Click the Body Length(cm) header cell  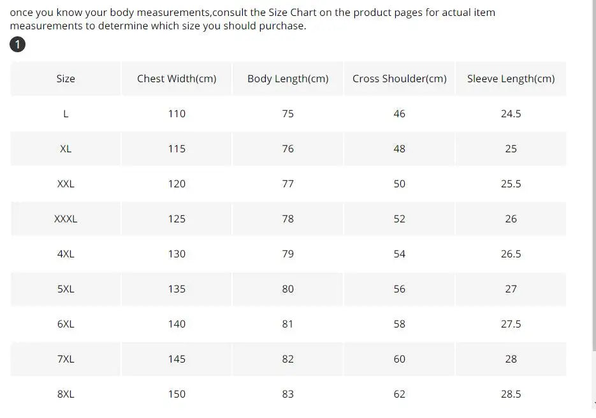pos(288,79)
